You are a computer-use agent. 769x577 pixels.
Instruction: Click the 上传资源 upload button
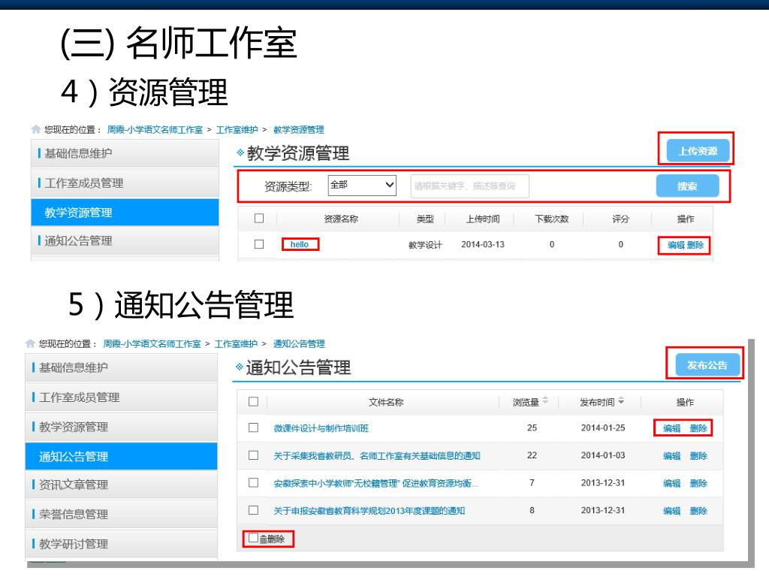tap(697, 151)
